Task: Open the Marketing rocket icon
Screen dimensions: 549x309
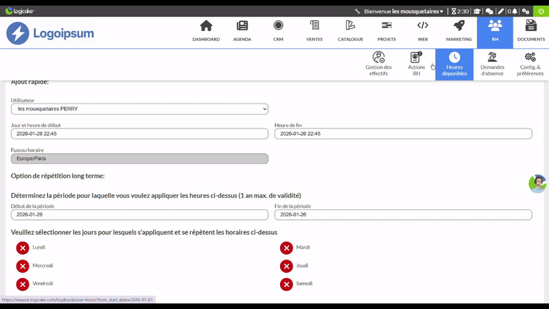Action: pos(458,30)
